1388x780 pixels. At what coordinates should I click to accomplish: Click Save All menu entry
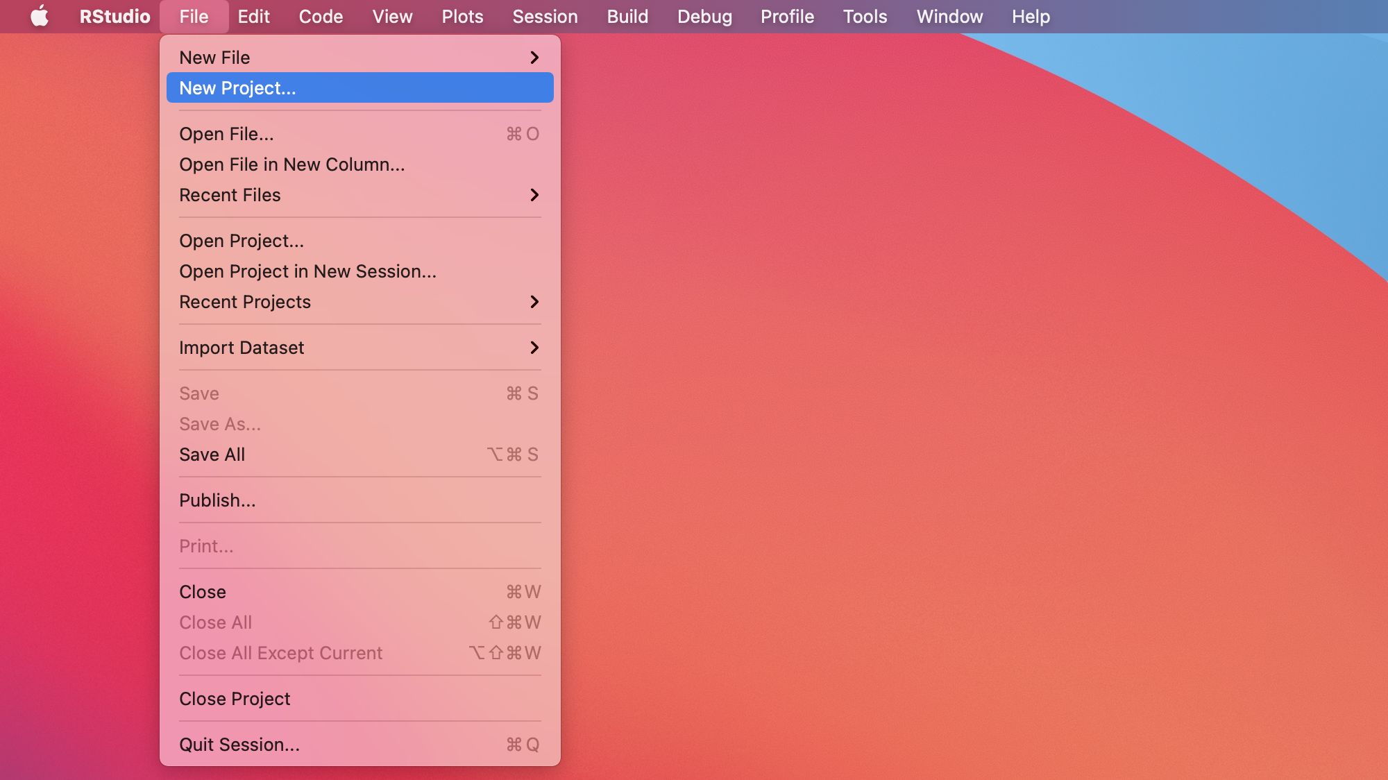point(212,455)
